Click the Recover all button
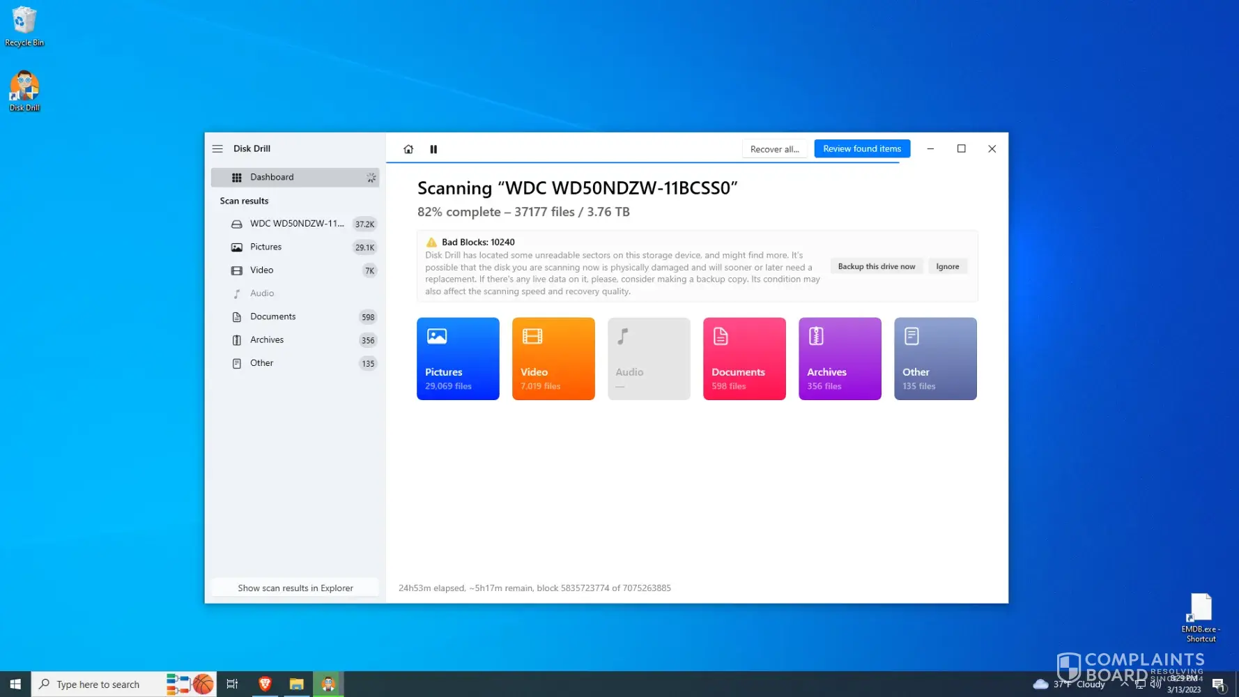 (x=774, y=149)
